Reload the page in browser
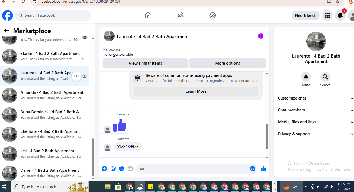Viewport: 354px width, 192px height. (23, 2)
